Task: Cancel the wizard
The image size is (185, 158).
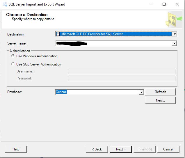Action: [168, 149]
